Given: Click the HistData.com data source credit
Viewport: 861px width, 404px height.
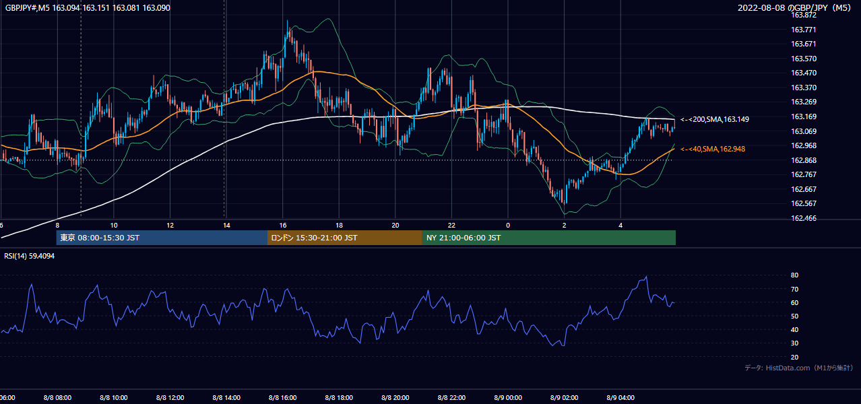Looking at the screenshot, I should [798, 368].
